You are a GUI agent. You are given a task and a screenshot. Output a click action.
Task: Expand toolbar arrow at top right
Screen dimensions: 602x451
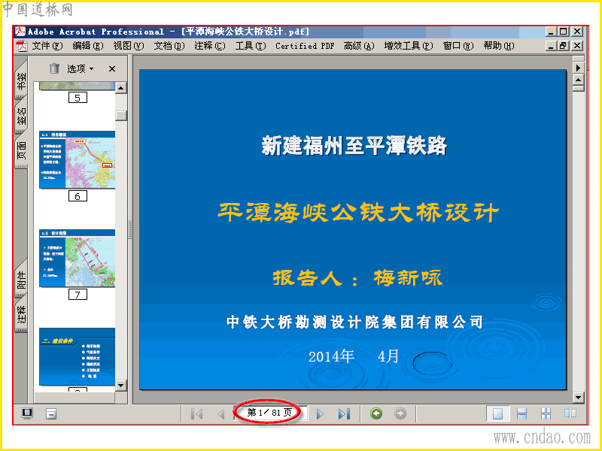pyautogui.click(x=578, y=68)
